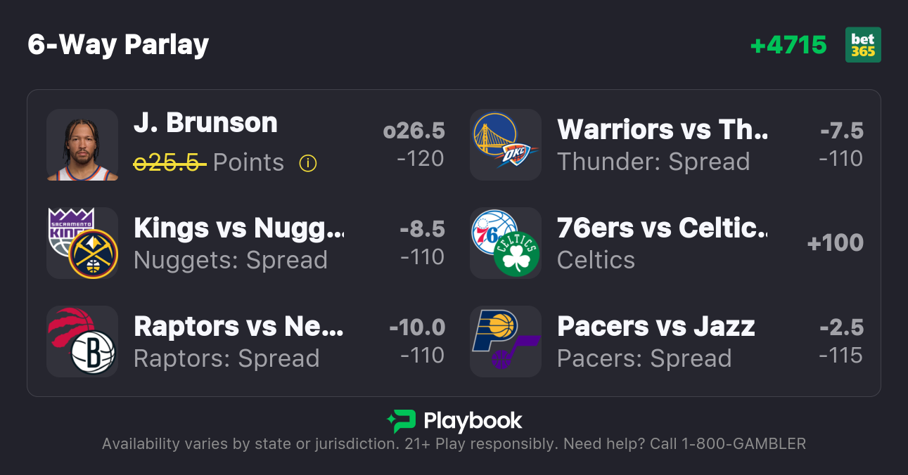908x475 pixels.
Task: Click the bet365 logo icon
Action: click(863, 45)
